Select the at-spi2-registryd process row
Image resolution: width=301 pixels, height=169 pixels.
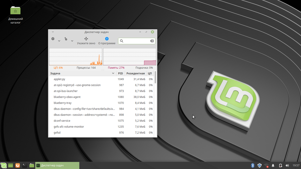coord(101,85)
